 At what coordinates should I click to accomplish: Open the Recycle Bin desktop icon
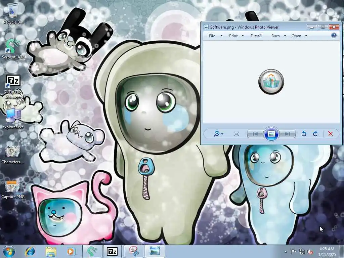click(13, 13)
